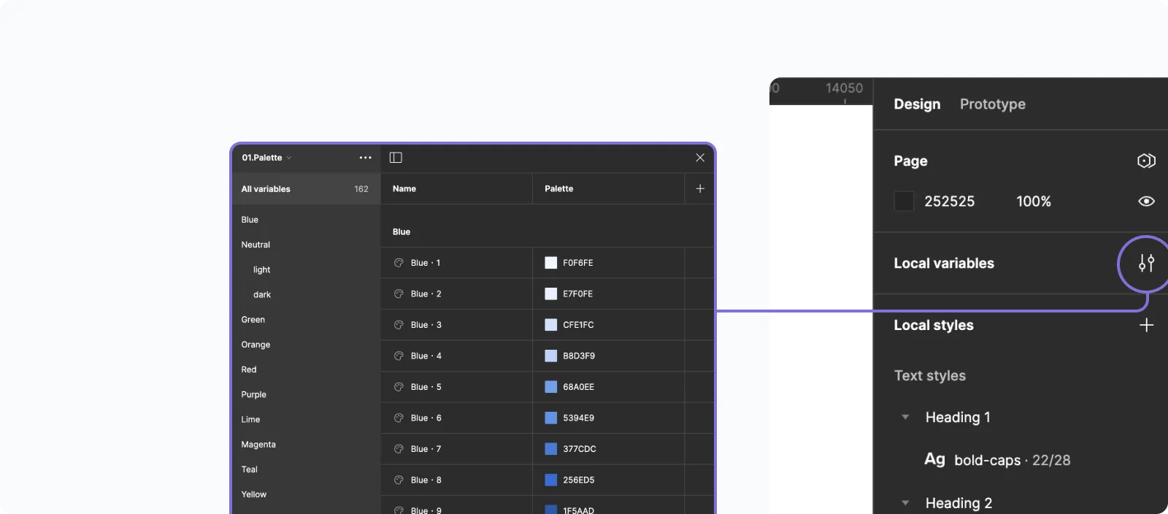Viewport: 1168px width, 514px height.
Task: Click the 68A0EE color swatch for Blue 5
Action: coord(551,387)
